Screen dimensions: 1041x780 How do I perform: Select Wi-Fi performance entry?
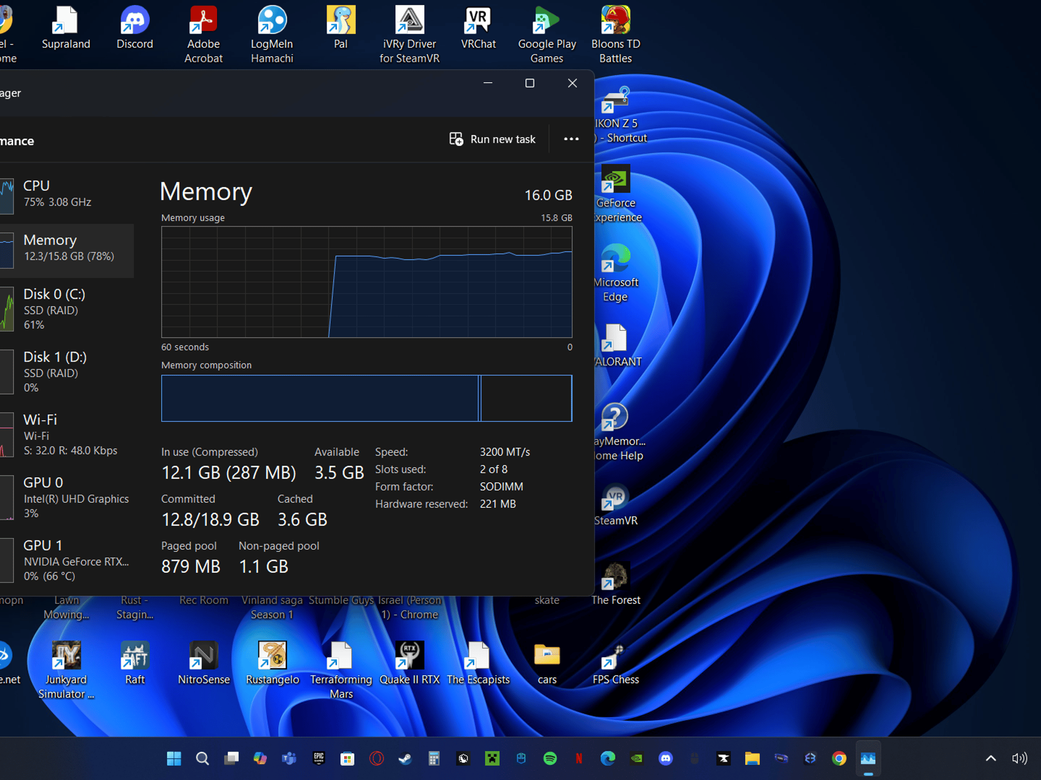(67, 435)
